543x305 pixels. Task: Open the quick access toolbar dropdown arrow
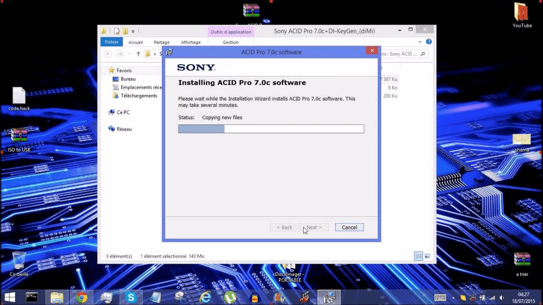pos(133,31)
